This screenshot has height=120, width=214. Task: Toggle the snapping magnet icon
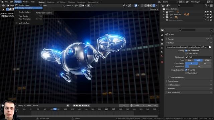(81, 6)
